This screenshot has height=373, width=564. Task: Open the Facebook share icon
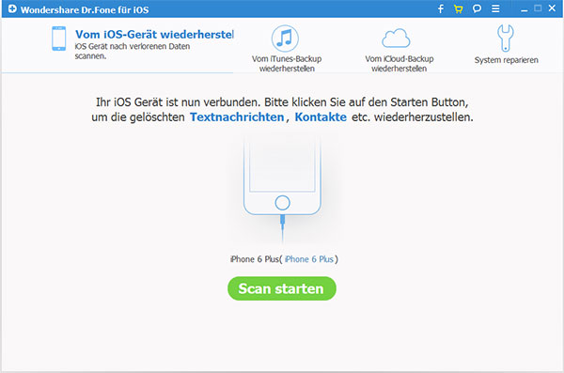coord(441,8)
